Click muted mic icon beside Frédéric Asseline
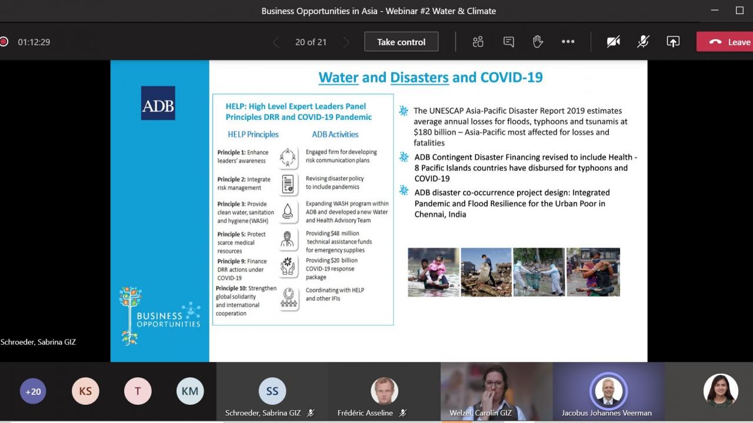 (402, 413)
